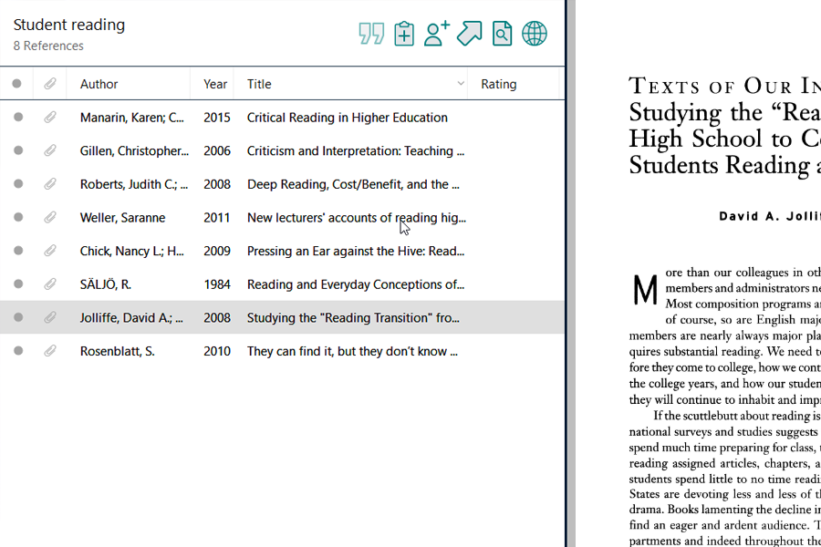The width and height of the screenshot is (821, 547).
Task: Click the export references arrow icon
Action: coord(469,34)
